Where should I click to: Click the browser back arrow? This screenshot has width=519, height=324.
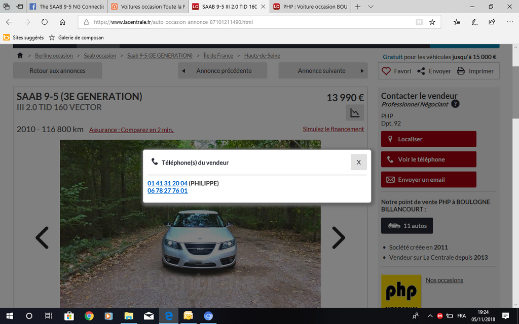click(9, 22)
